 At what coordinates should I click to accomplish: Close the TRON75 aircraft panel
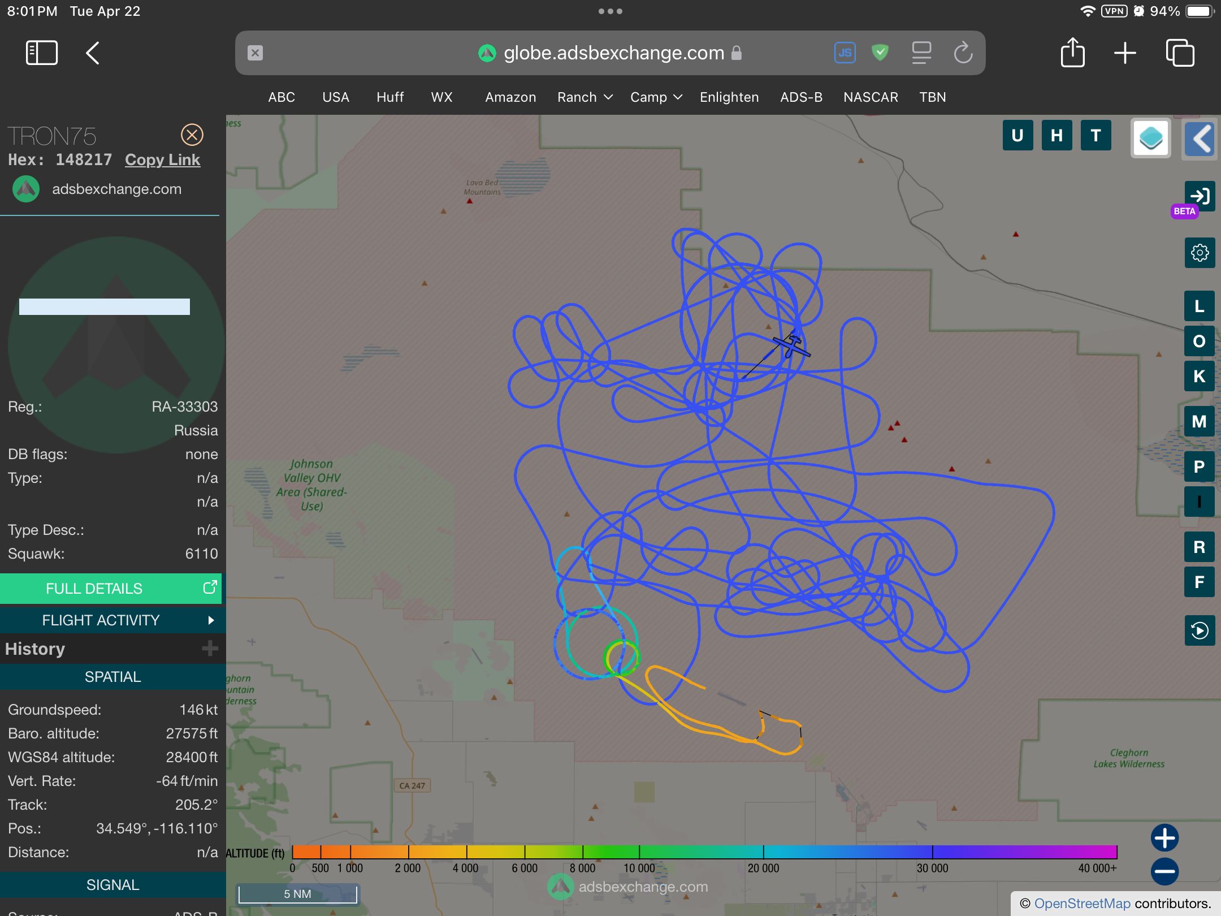192,135
